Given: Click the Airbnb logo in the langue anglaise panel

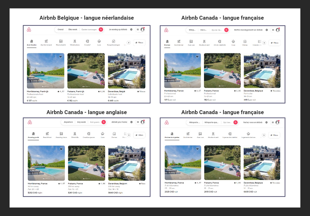Looking at the screenshot, I should (30, 122).
